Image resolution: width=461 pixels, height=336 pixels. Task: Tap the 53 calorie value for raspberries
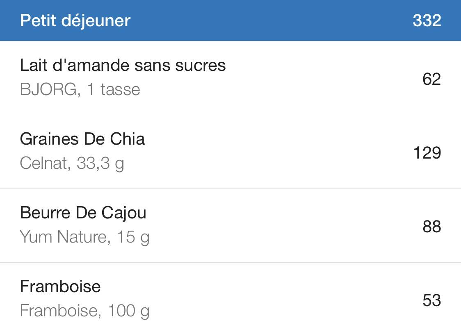click(432, 300)
